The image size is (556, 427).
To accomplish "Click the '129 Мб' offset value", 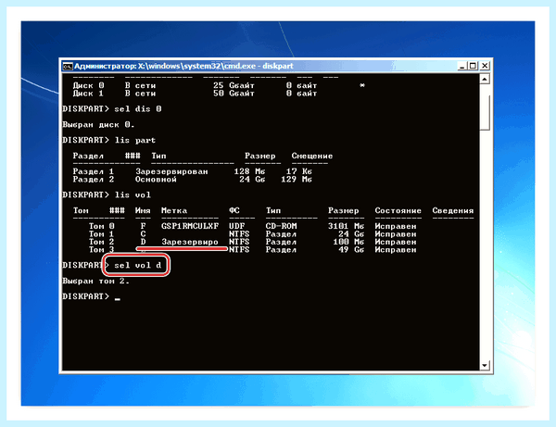I will tap(297, 180).
